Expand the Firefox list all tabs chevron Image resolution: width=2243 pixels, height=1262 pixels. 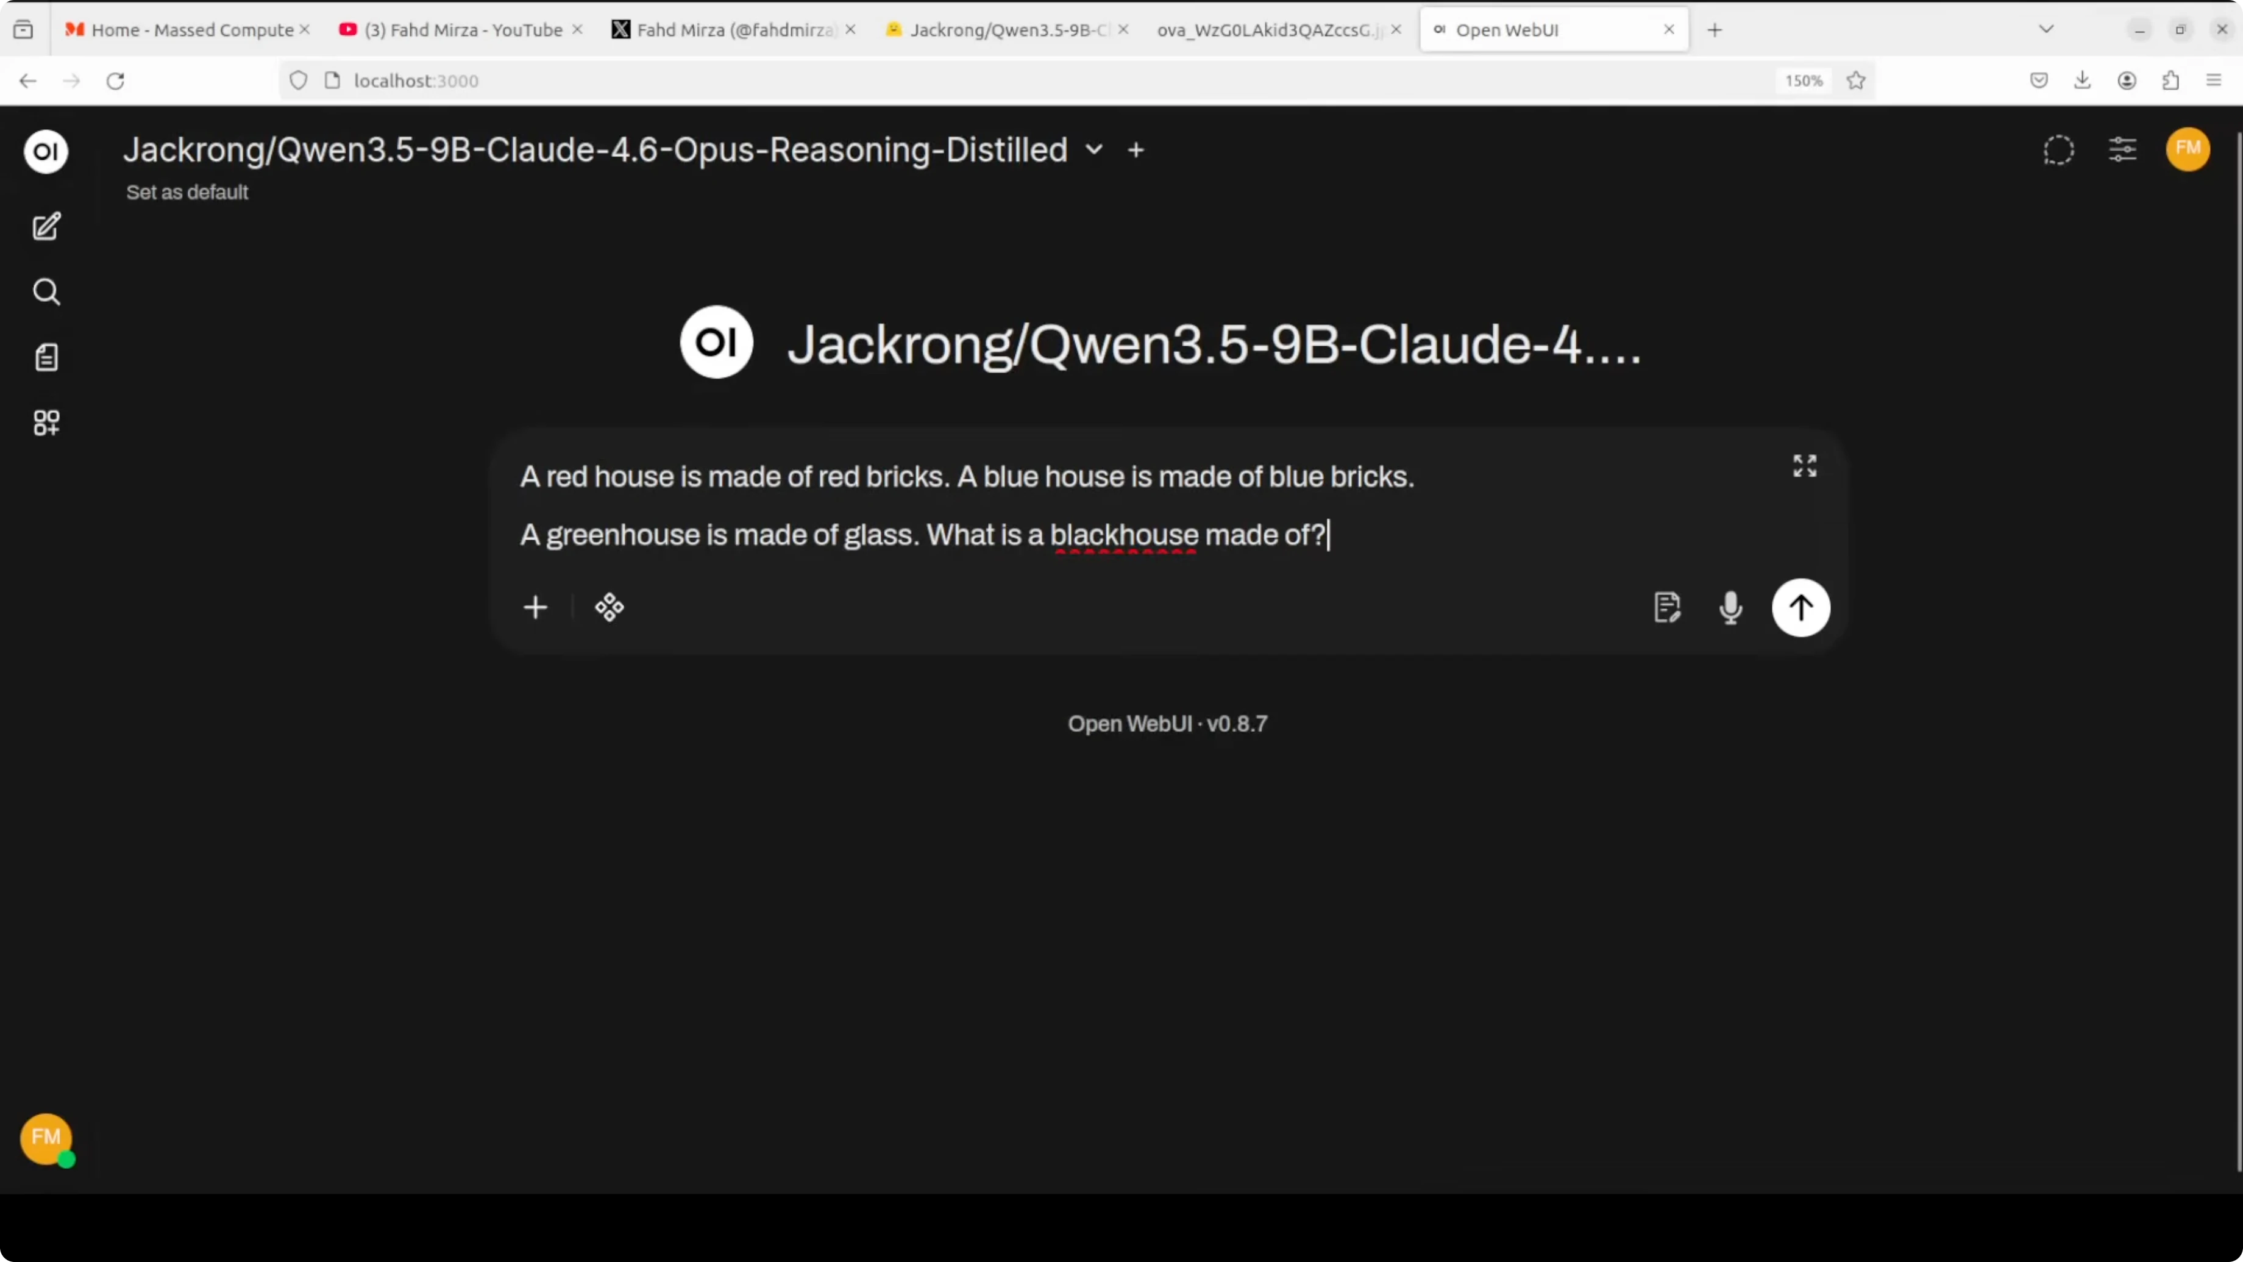click(2046, 30)
